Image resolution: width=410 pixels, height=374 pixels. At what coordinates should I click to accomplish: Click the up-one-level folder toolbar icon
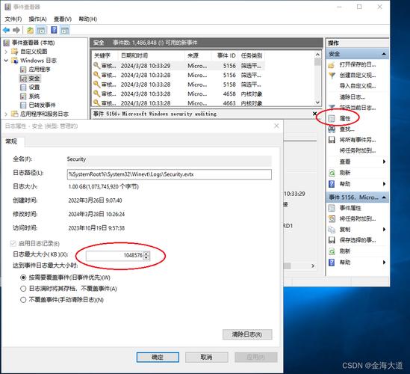[30, 30]
